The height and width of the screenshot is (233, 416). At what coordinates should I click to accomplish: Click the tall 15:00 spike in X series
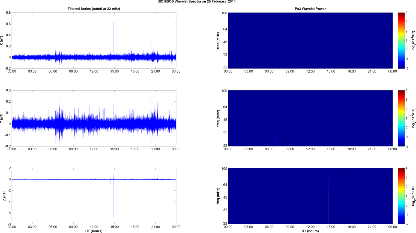[x=114, y=38]
